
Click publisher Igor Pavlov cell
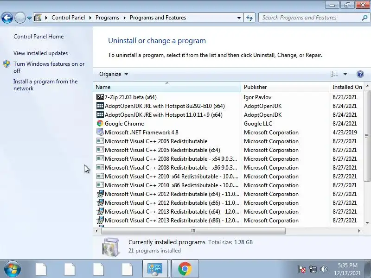[257, 97]
